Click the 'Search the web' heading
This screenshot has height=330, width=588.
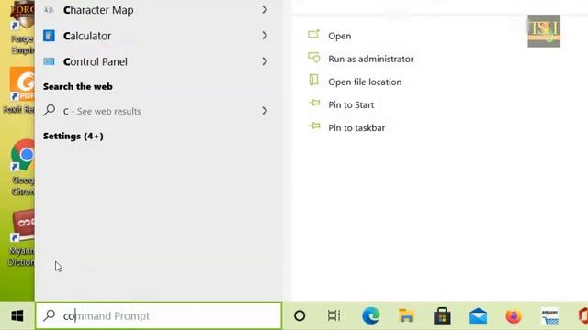pos(77,86)
